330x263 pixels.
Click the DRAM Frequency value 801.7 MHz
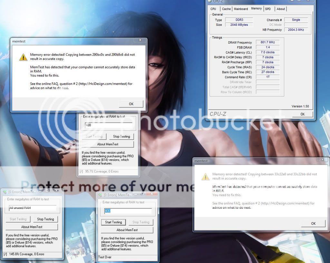point(268,42)
